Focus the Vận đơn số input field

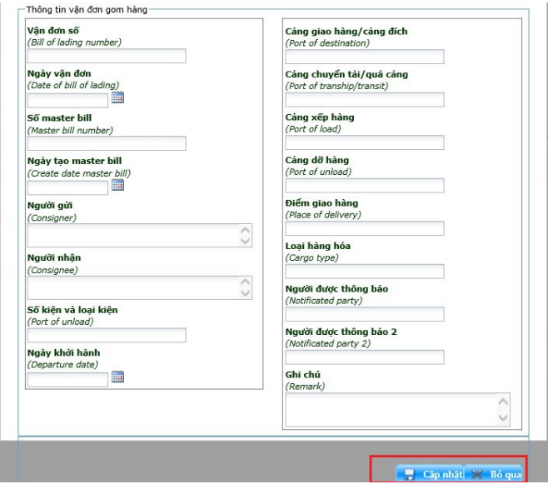tap(107, 57)
